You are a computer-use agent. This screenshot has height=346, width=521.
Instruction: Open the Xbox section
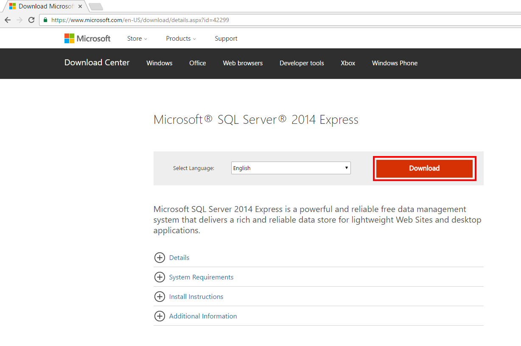347,63
